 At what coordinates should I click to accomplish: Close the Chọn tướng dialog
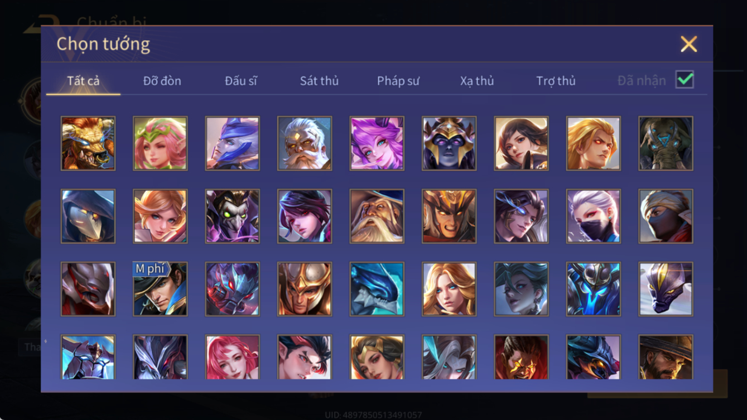(689, 44)
